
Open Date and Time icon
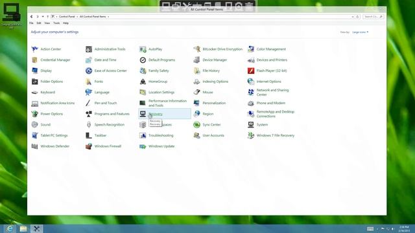(89, 60)
